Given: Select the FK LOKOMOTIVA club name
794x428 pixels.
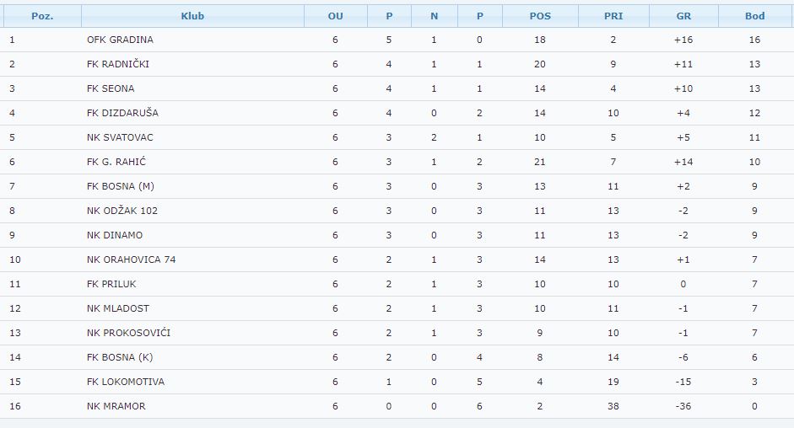Looking at the screenshot, I should tap(126, 382).
